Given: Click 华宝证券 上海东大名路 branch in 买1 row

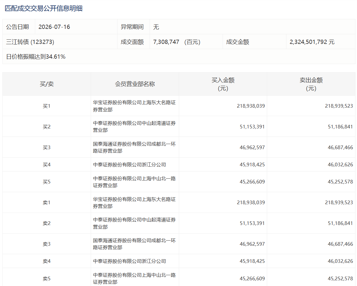Looking at the screenshot, I should [134, 106].
